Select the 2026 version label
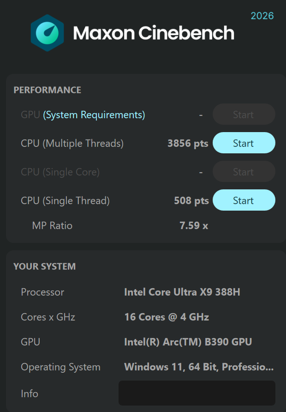 (x=262, y=15)
